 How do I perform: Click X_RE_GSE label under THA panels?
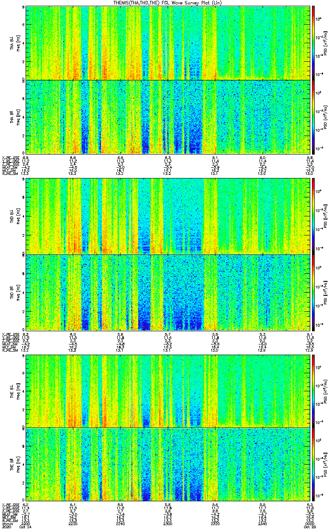pyautogui.click(x=10, y=157)
